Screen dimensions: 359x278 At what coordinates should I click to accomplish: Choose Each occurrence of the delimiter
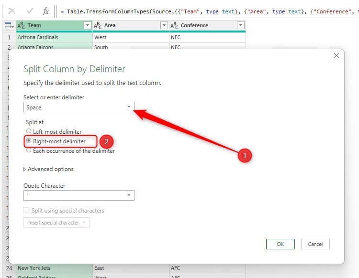(29, 150)
